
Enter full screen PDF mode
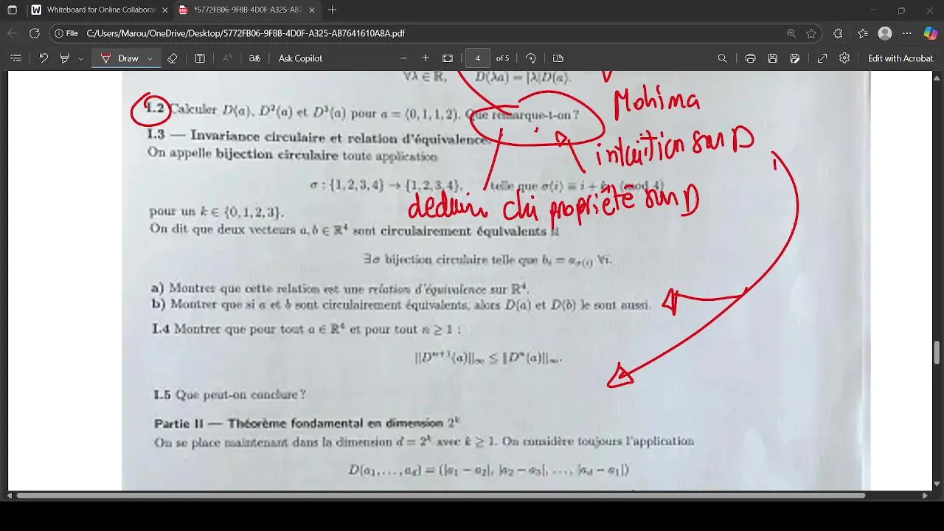point(822,58)
